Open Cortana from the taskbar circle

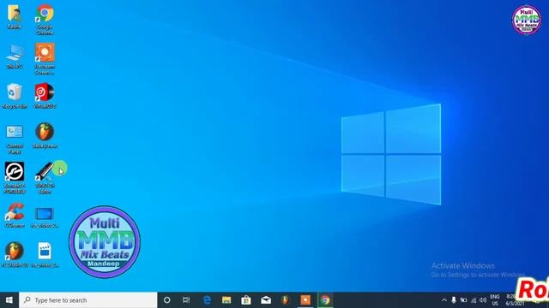click(x=167, y=300)
